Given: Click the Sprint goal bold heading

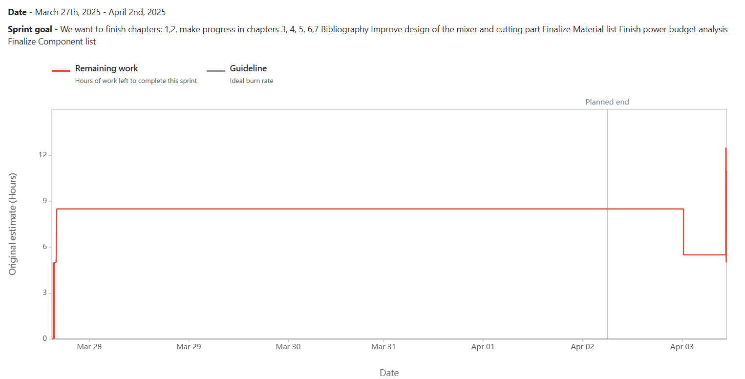Looking at the screenshot, I should (x=30, y=29).
